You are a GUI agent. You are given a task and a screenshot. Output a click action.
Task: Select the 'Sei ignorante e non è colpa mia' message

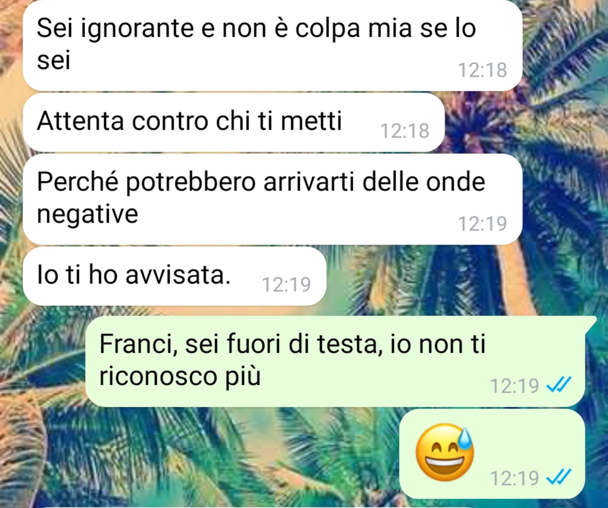(x=273, y=45)
